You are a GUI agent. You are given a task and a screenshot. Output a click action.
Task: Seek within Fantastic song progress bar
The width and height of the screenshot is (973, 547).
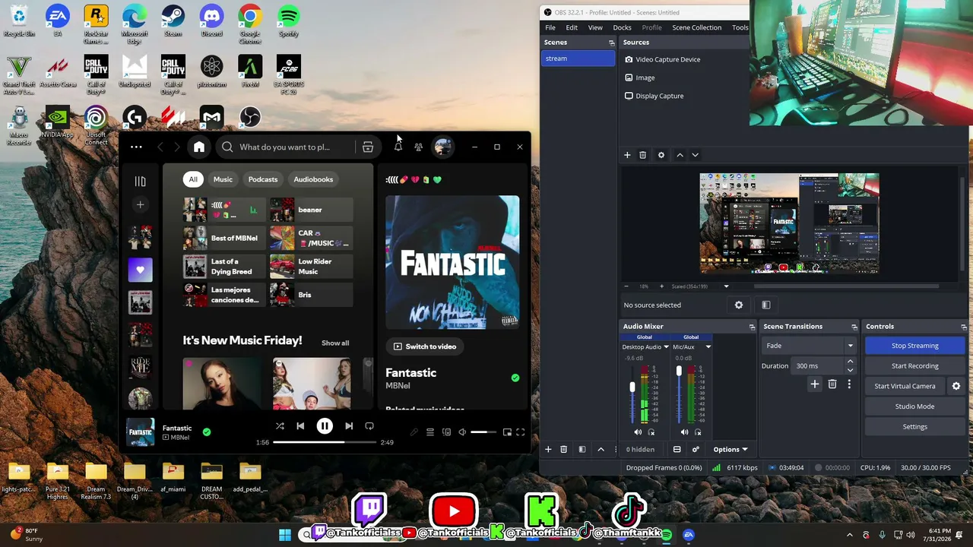coord(325,442)
